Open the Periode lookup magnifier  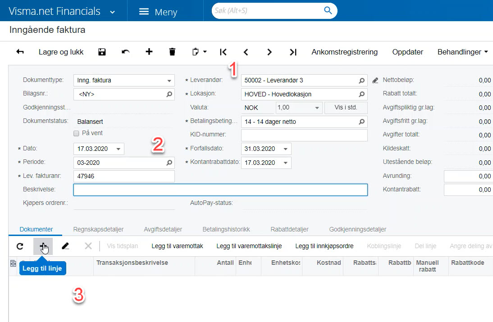169,163
